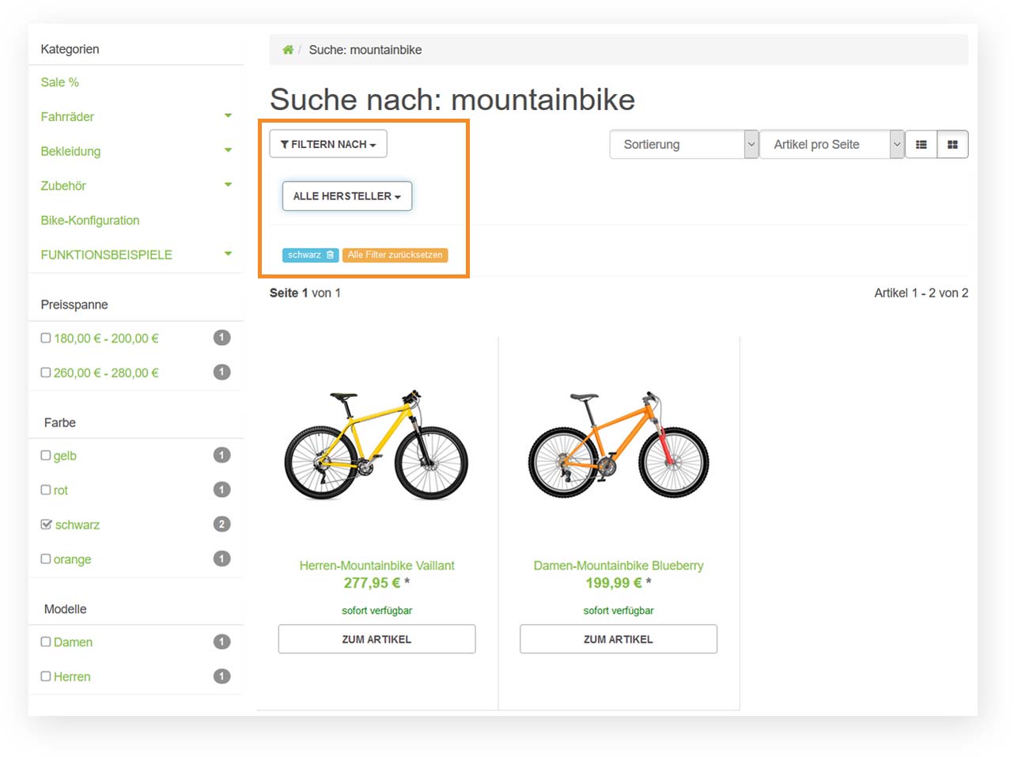
Task: Switch to list view layout icon
Action: pos(921,145)
